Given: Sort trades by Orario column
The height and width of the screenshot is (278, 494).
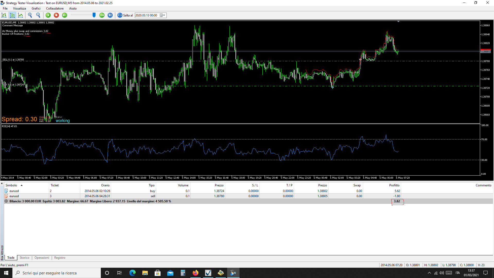Looking at the screenshot, I should (x=95, y=185).
